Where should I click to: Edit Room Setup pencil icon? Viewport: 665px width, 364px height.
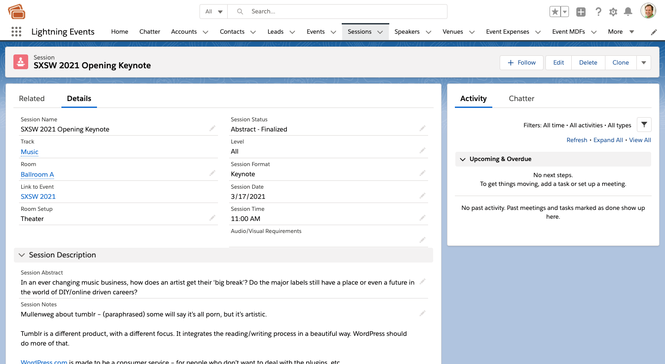pos(212,218)
